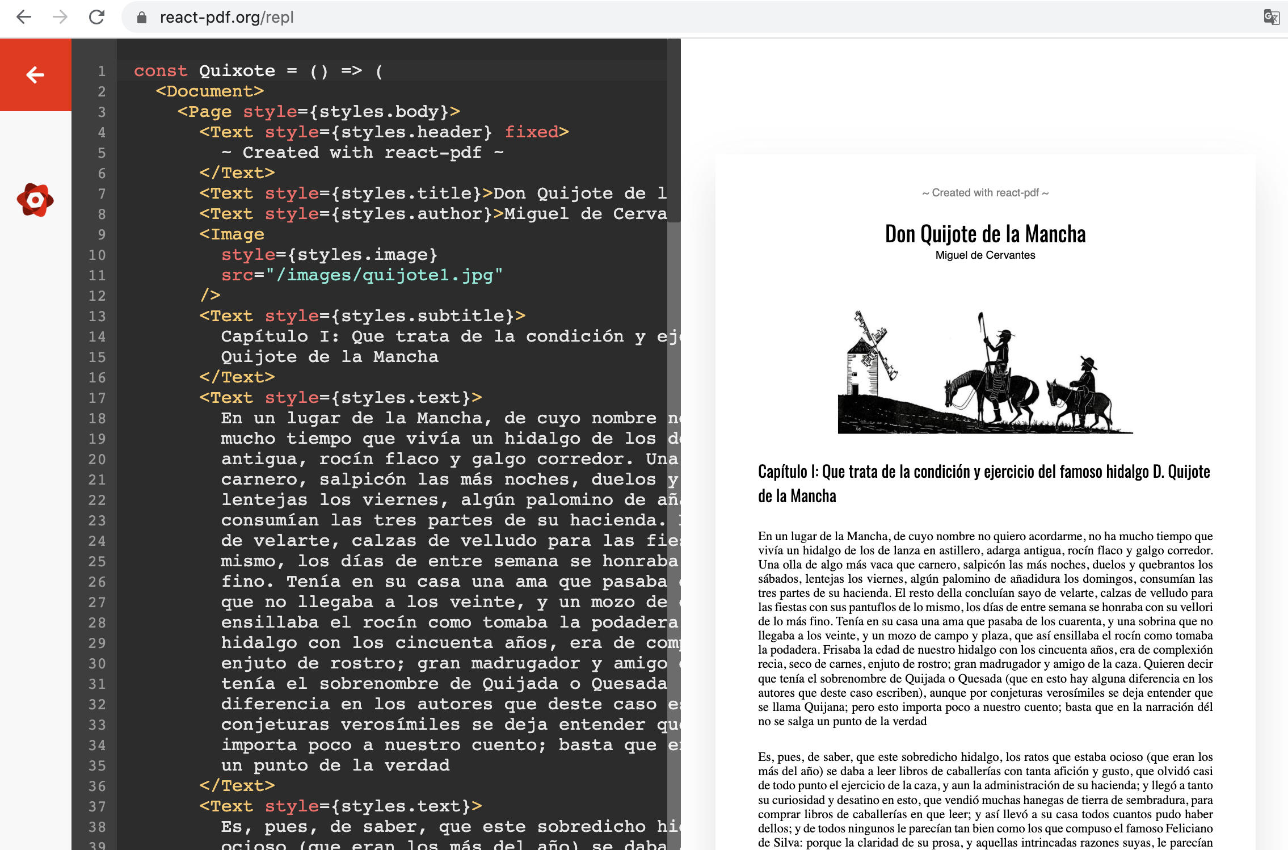
Task: Click browser forward navigation arrow
Action: [60, 17]
